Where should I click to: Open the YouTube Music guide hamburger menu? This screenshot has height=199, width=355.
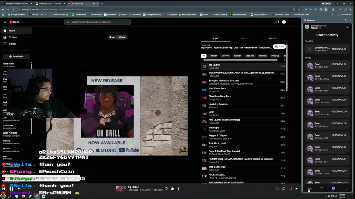coord(5,22)
